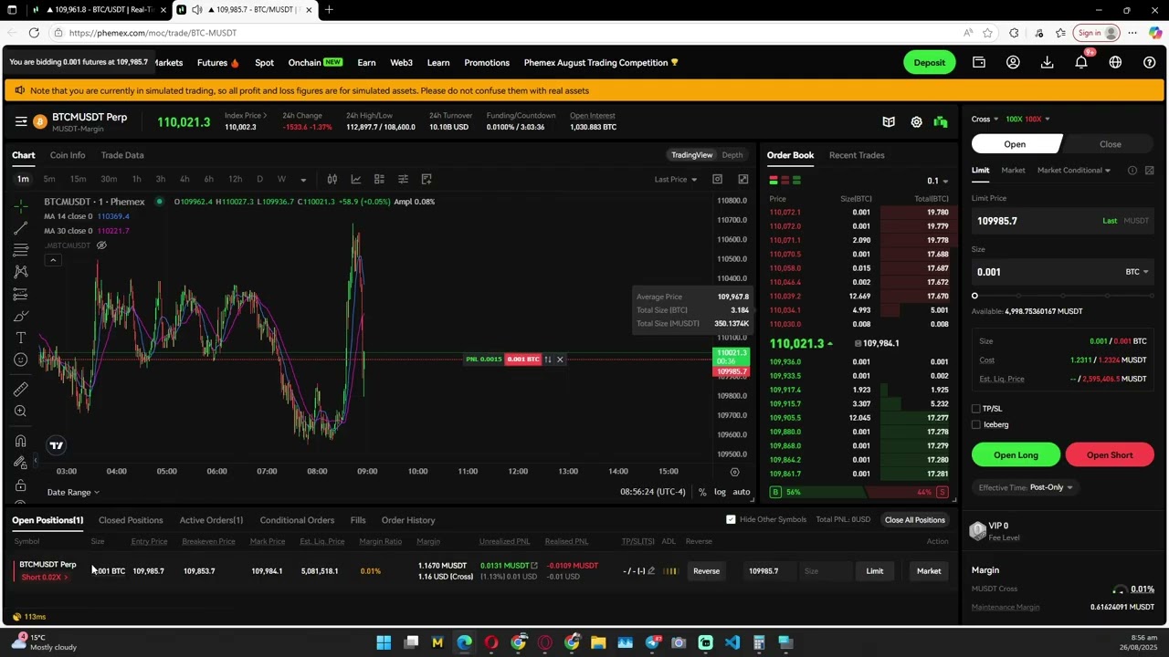Open the language globe icon
This screenshot has height=657, width=1169.
coord(1115,63)
